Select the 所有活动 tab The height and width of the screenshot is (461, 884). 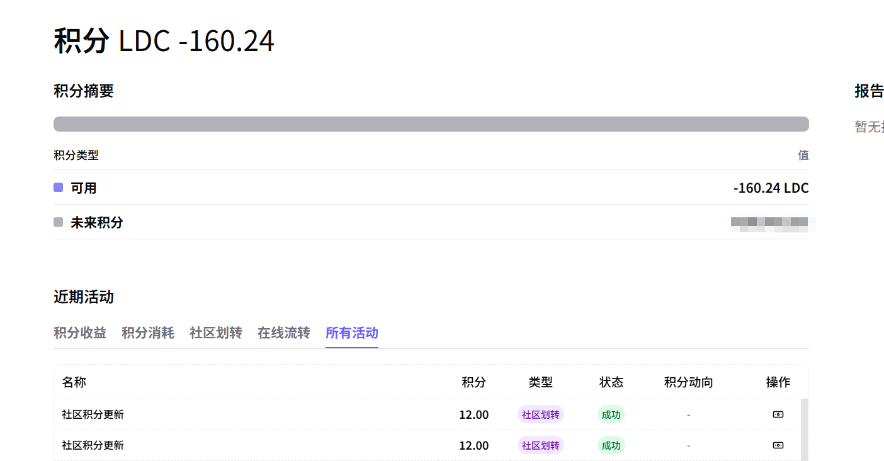[x=352, y=333]
